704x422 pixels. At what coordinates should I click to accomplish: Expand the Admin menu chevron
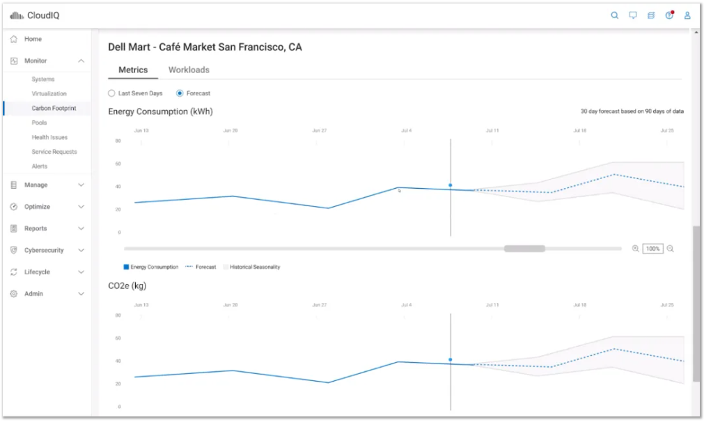(81, 294)
